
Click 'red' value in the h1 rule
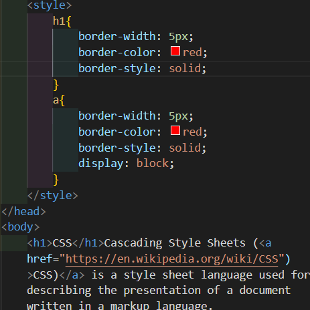192,53
